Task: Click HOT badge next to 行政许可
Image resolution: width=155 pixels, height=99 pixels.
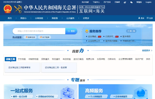Action: tap(117, 37)
